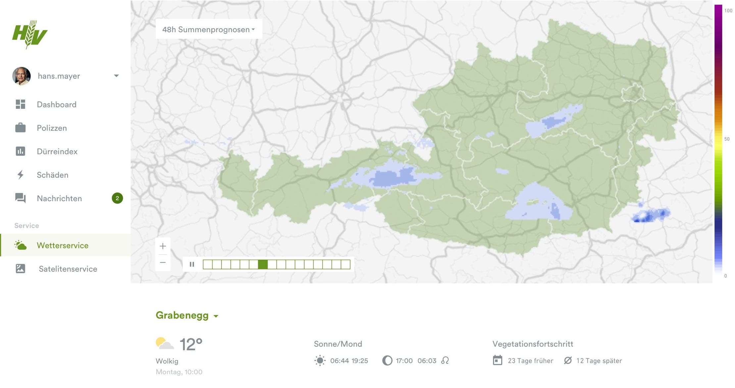The width and height of the screenshot is (735, 388).
Task: Click the Nachrichten chat bubble icon
Action: [x=21, y=198]
